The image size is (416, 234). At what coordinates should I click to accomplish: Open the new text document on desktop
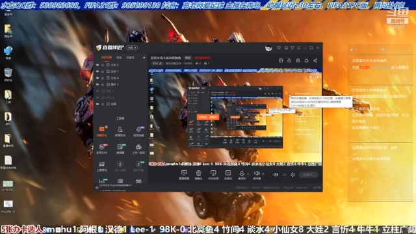coord(8,162)
